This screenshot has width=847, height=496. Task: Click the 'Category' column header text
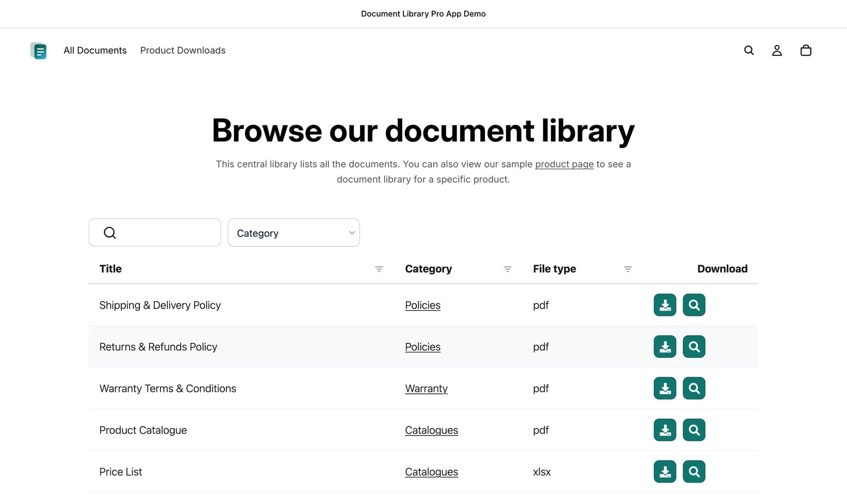[x=428, y=269]
